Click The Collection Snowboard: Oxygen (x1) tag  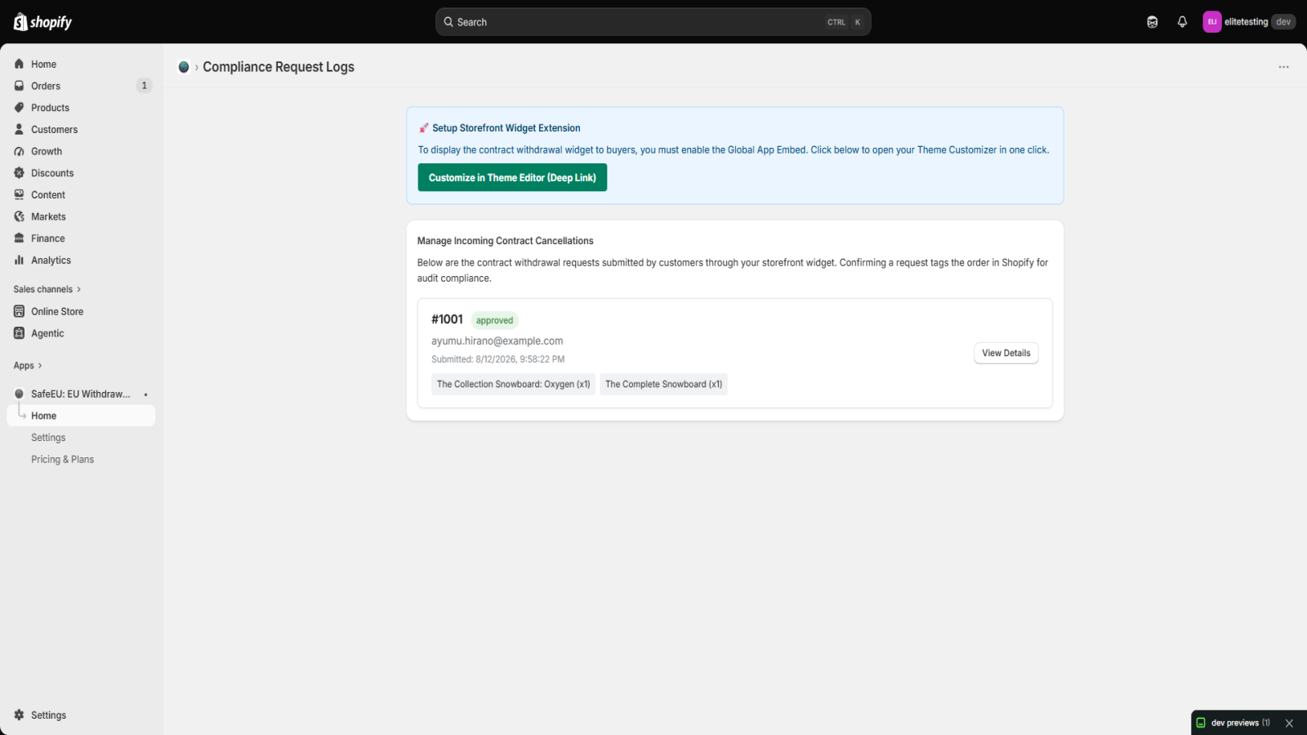513,384
